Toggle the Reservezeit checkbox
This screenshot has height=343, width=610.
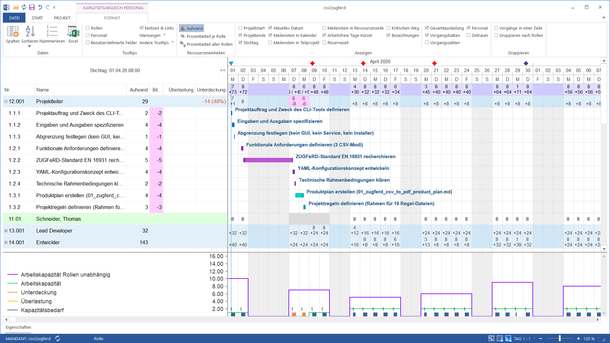[x=324, y=43]
